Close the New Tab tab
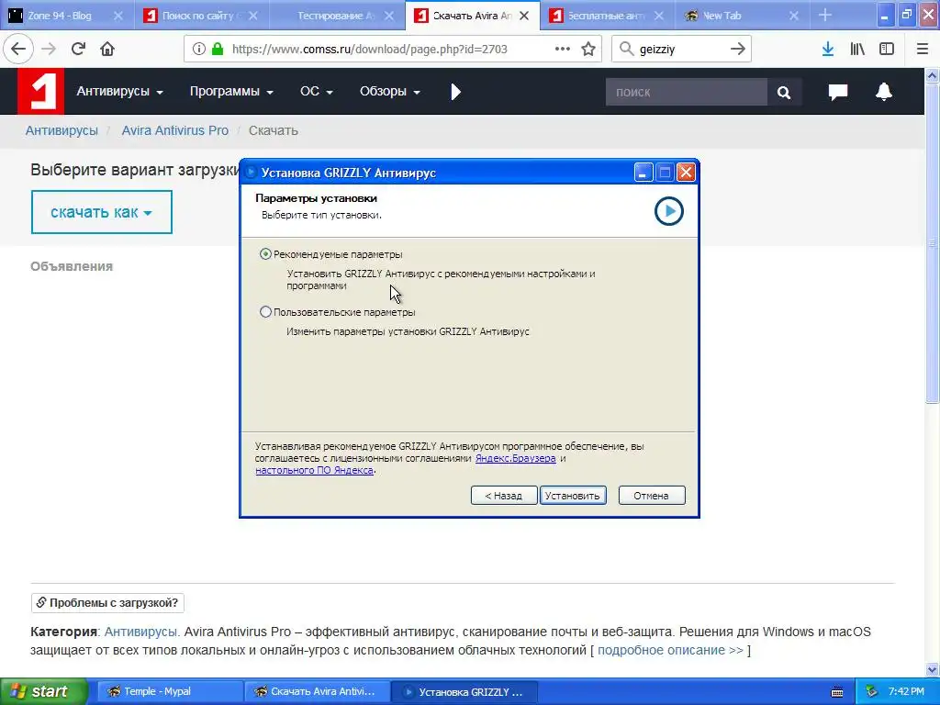The image size is (940, 705). pyautogui.click(x=794, y=16)
